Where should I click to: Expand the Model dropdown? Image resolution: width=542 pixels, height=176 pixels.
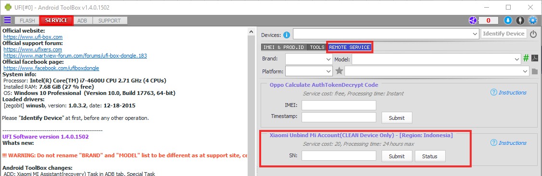pyautogui.click(x=517, y=59)
